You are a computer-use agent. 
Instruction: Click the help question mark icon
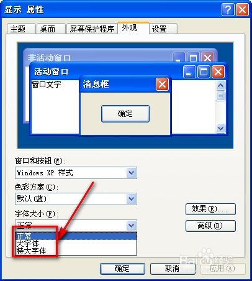click(x=228, y=9)
